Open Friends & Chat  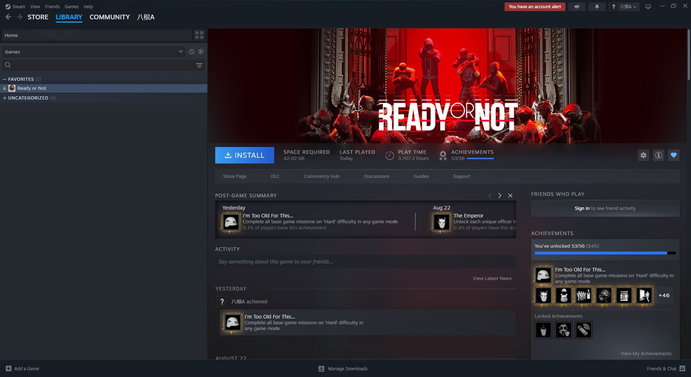point(666,369)
